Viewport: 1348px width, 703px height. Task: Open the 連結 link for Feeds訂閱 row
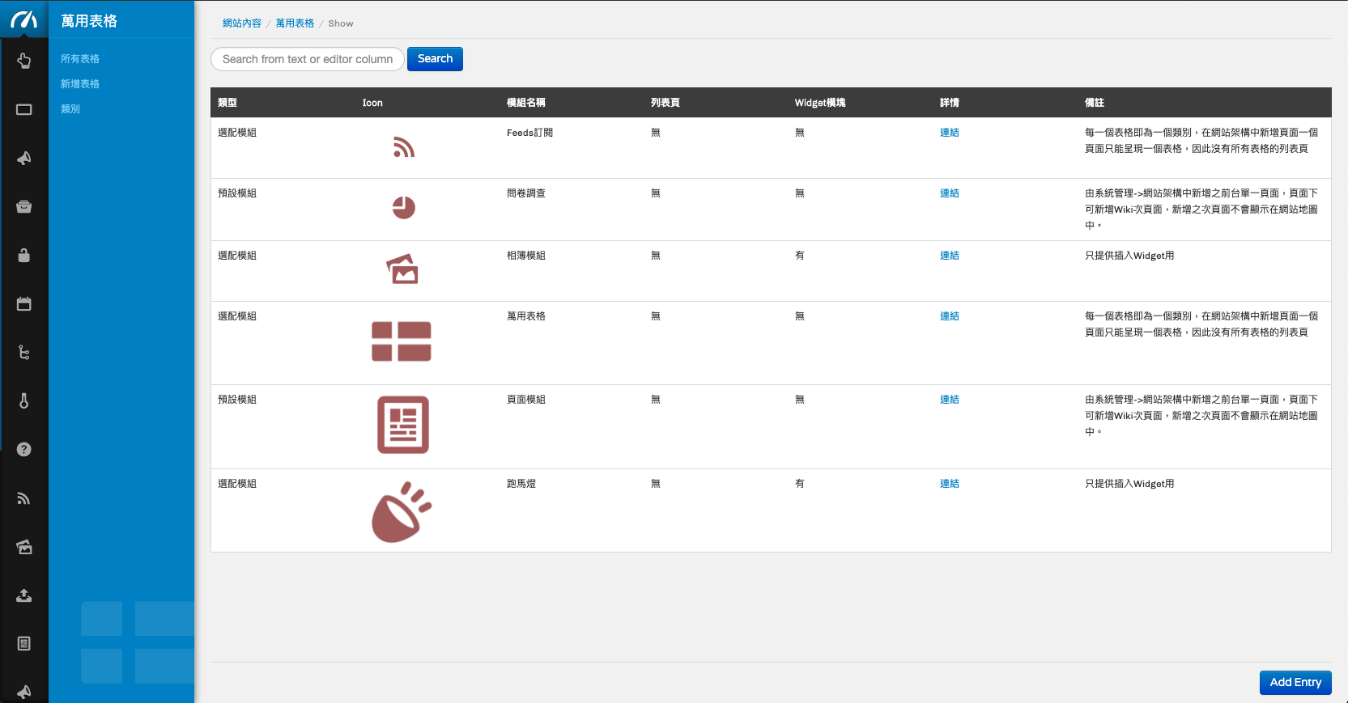[949, 133]
